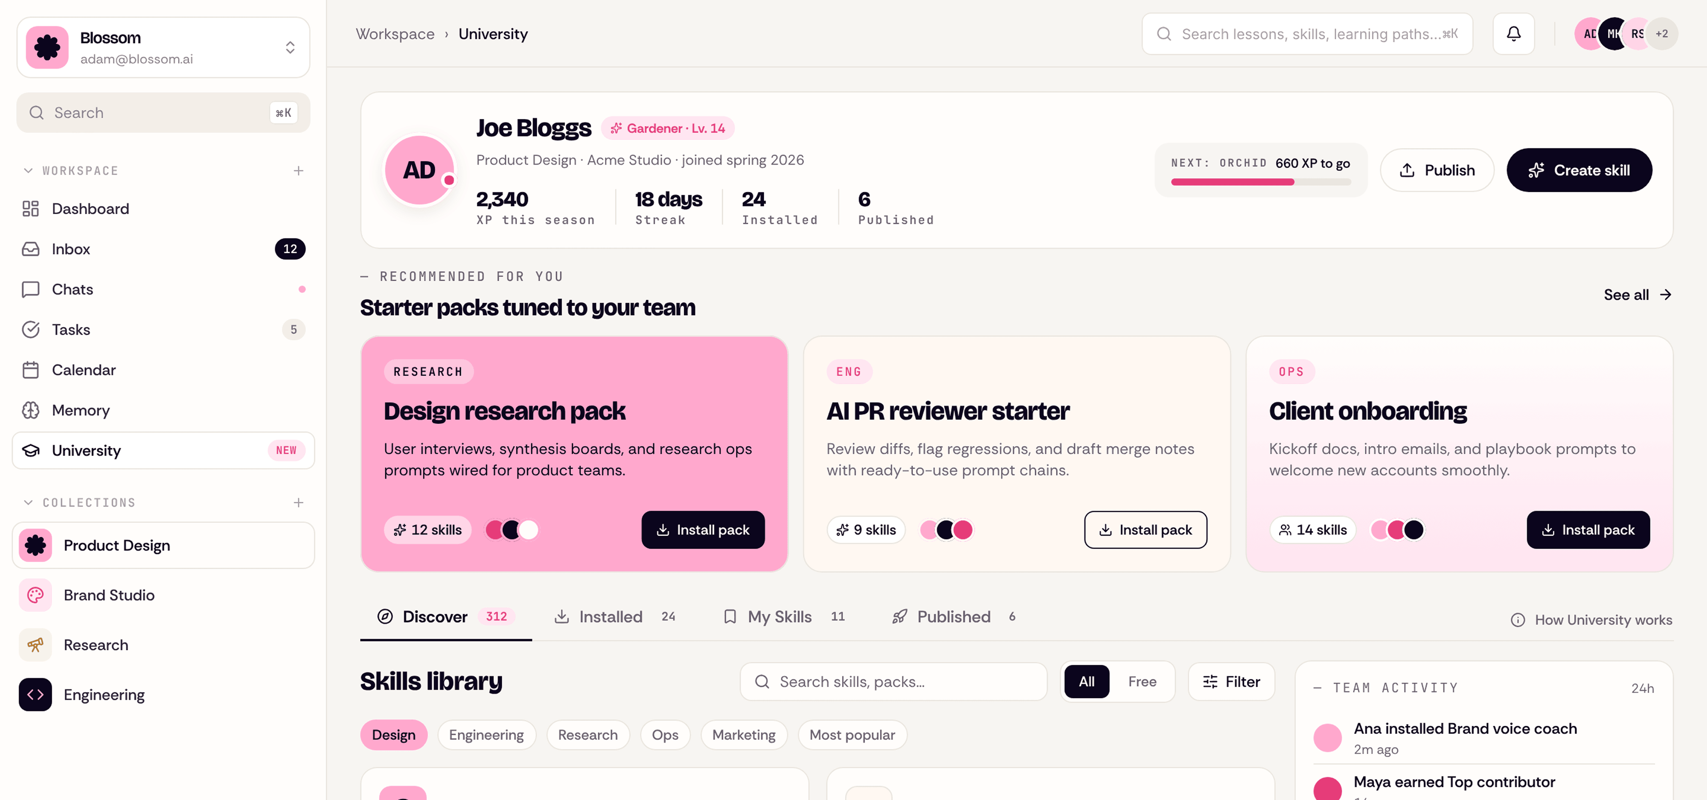Click the Calendar icon in sidebar
This screenshot has height=800, width=1707.
point(30,370)
